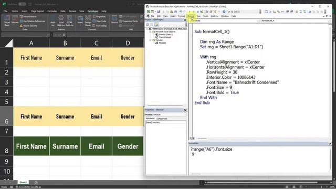The image size is (336, 189).
Task: Open the VBA Edit menu
Action: (x=159, y=16)
